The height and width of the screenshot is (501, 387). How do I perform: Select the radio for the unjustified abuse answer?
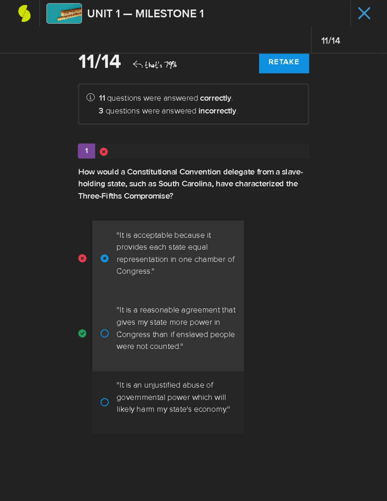(104, 402)
